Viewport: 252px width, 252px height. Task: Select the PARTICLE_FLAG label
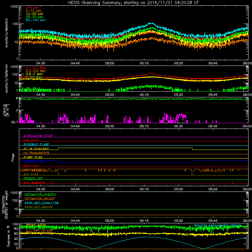tap(35, 170)
